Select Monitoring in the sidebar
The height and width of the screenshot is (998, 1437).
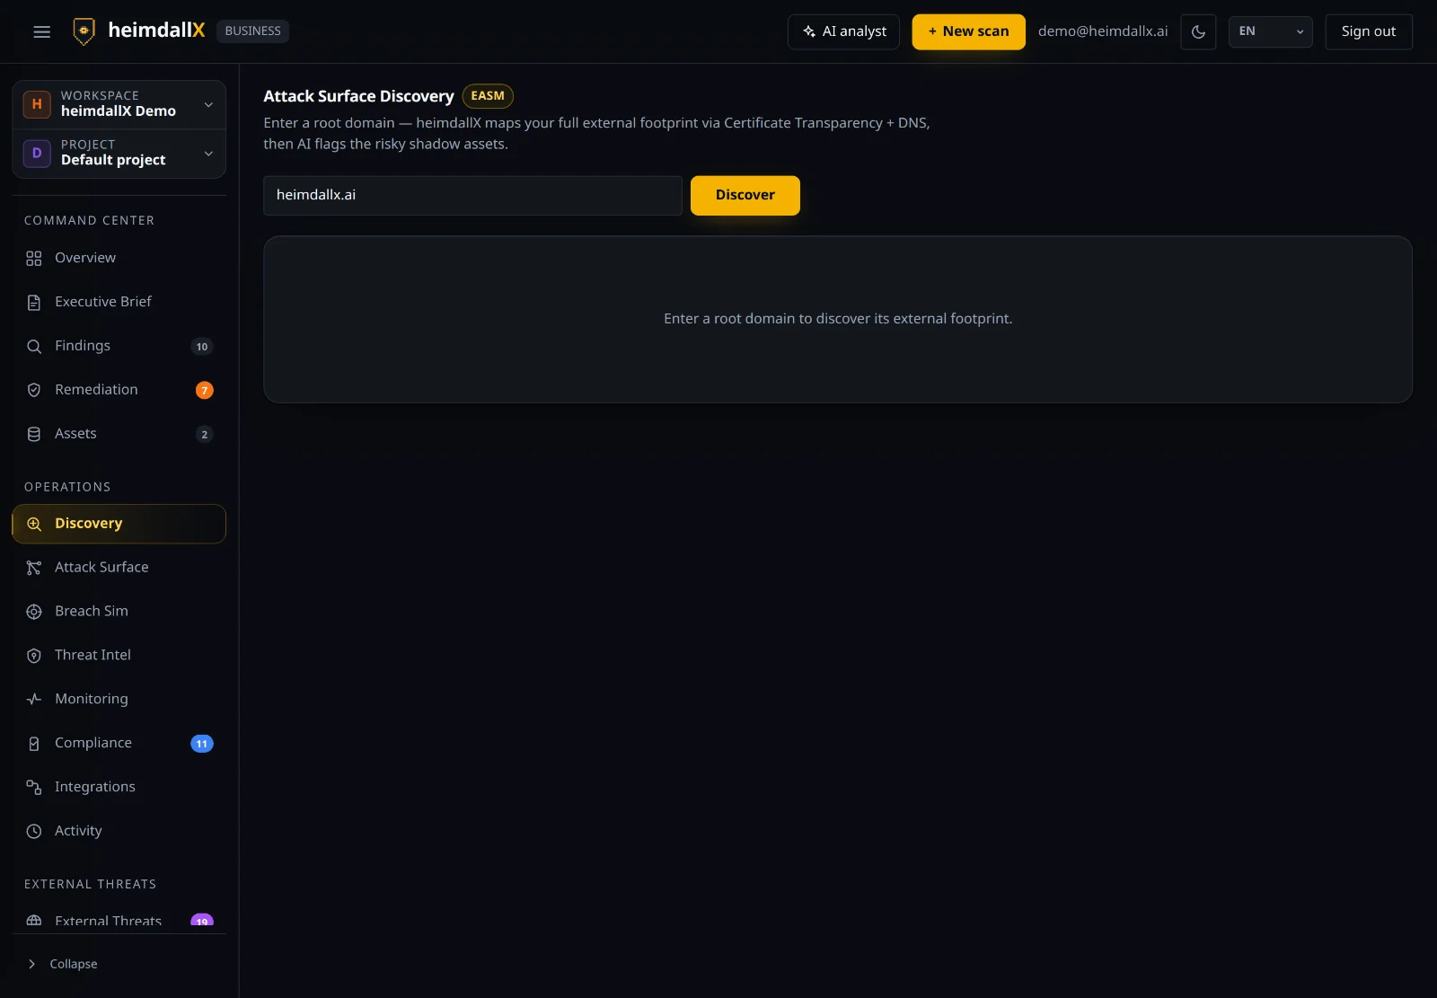coord(119,699)
